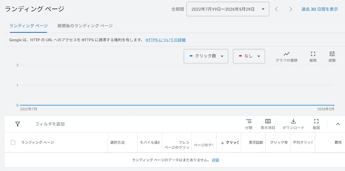
Task: Go to next date period arrow
Action: 291,9
